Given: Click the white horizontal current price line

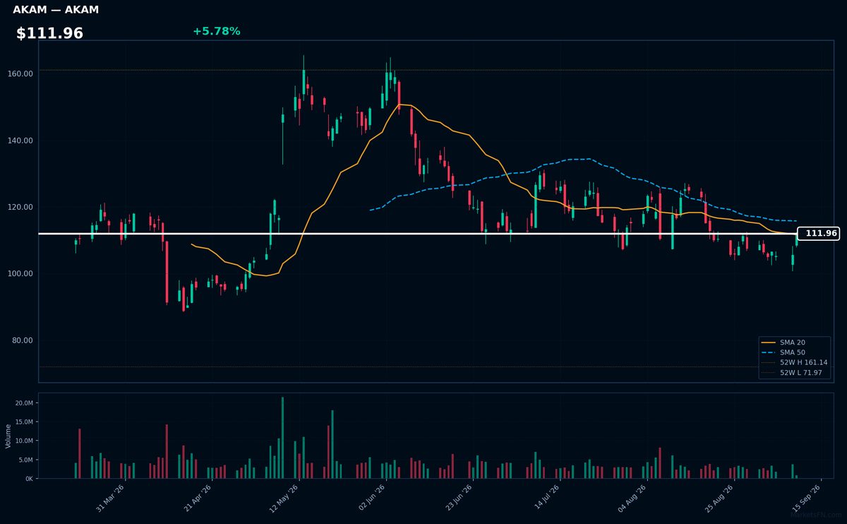Looking at the screenshot, I should [x=417, y=233].
